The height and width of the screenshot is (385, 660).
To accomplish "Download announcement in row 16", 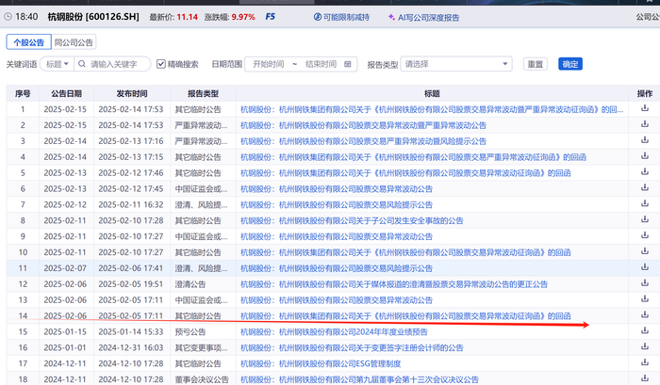I will [x=644, y=346].
